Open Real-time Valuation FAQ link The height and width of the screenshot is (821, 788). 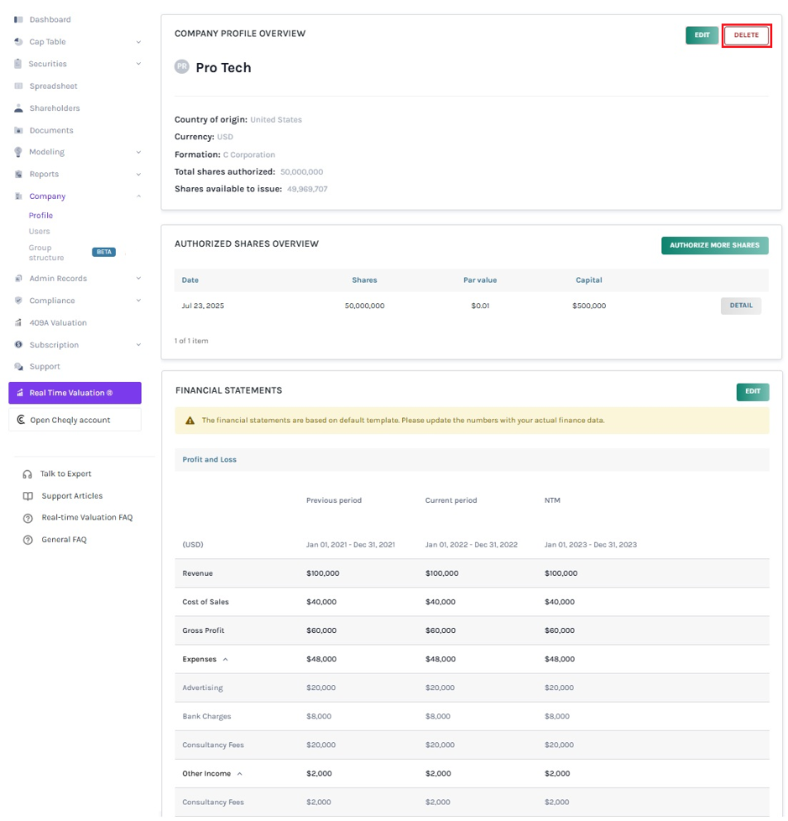[x=87, y=517]
